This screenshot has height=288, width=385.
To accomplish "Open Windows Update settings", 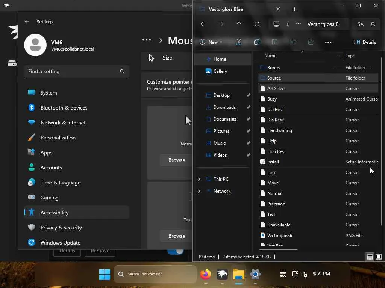I will pyautogui.click(x=77, y=243).
